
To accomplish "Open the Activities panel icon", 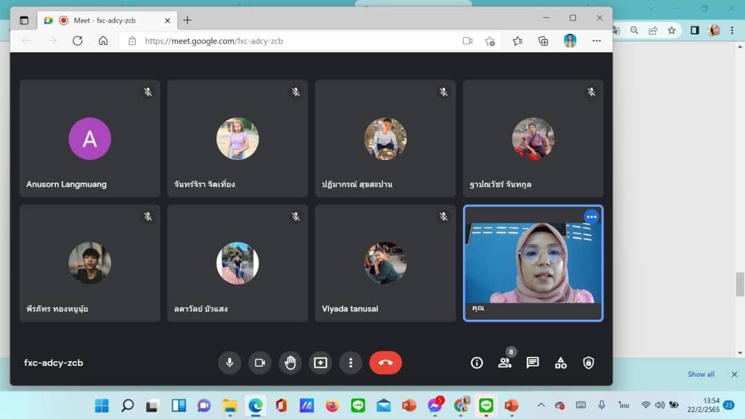I will (x=561, y=362).
